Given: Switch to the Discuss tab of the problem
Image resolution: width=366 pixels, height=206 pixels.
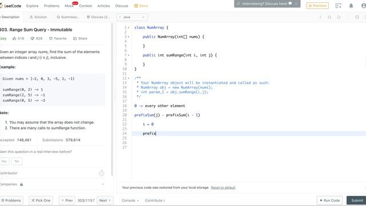Looking at the screenshot, I should click(x=98, y=17).
